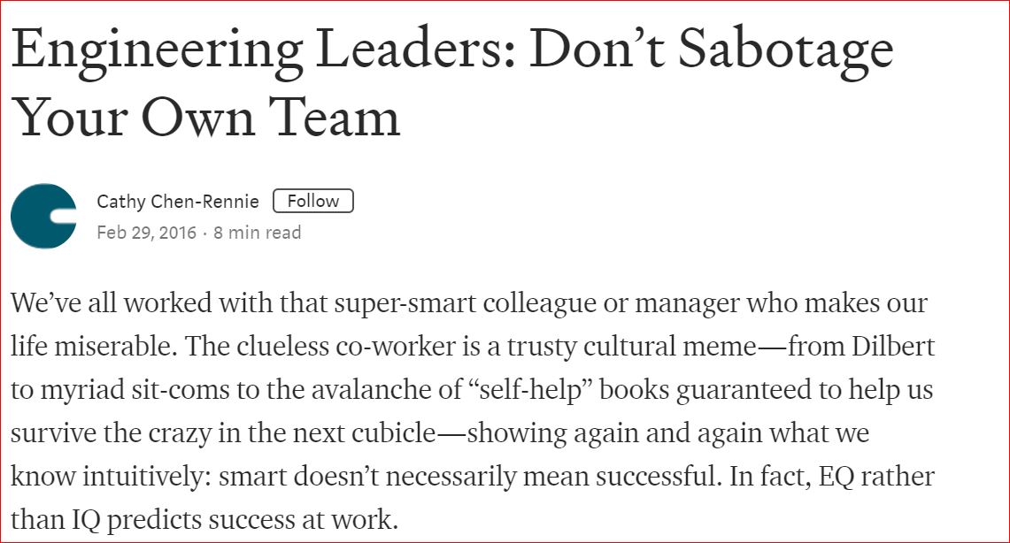The height and width of the screenshot is (543, 1010).
Task: Follow the author Cathy Chen-Rennie
Action: 313,201
